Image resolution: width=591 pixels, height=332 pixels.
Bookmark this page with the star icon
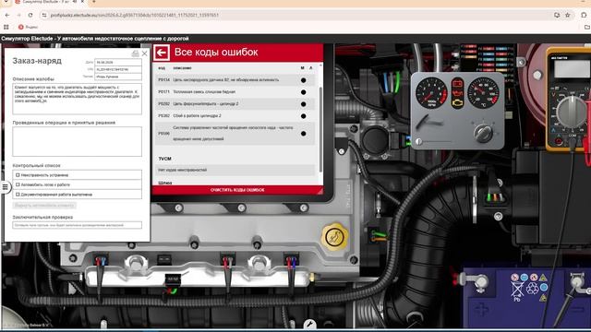(x=568, y=15)
